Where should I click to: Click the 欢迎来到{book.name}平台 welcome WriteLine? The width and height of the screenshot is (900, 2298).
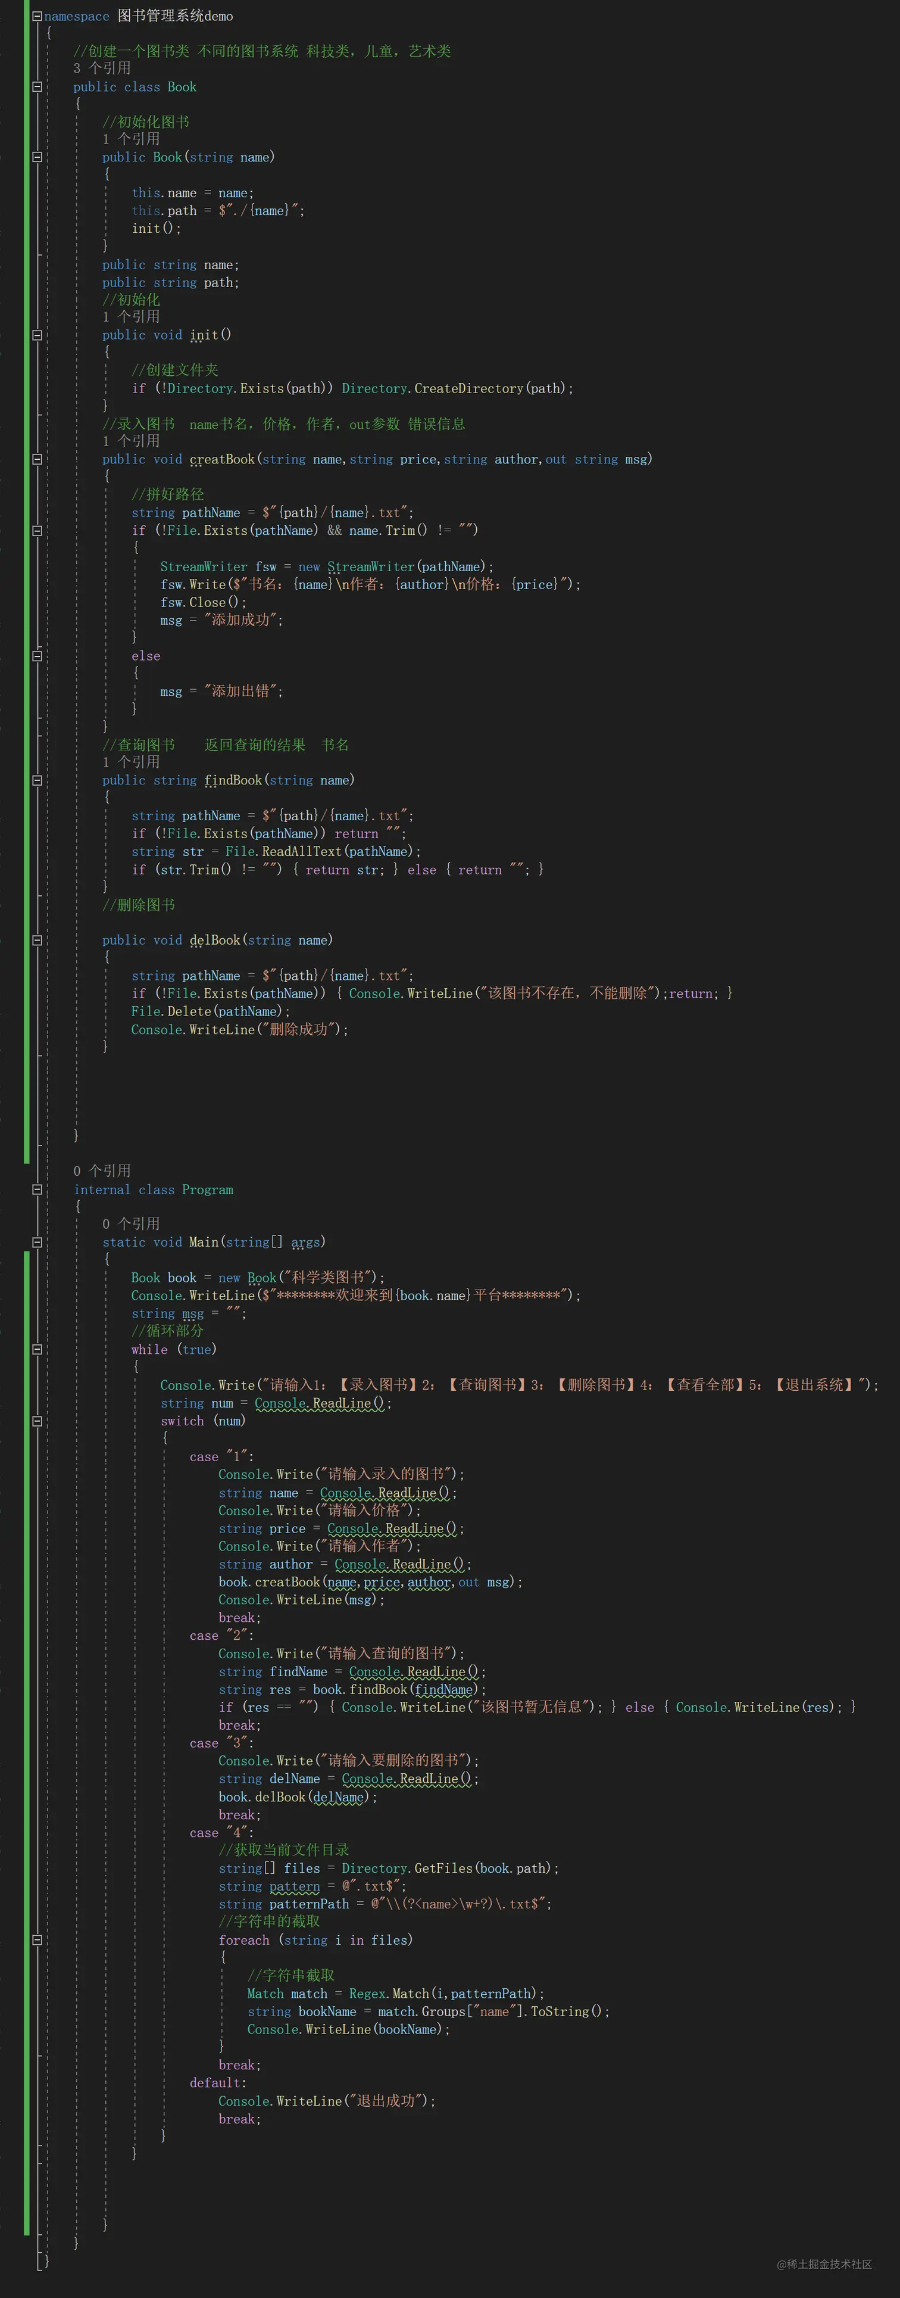pyautogui.click(x=355, y=1296)
